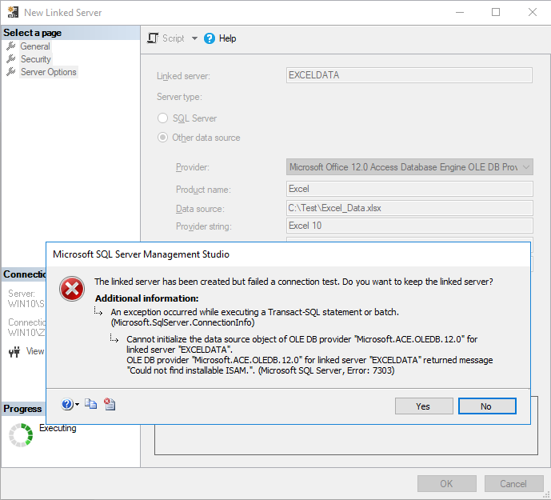
Task: Select the General page
Action: (x=35, y=46)
